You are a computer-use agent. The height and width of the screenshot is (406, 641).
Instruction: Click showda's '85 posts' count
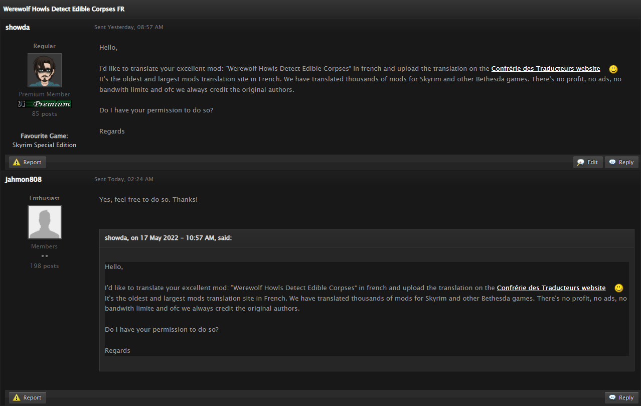point(45,114)
